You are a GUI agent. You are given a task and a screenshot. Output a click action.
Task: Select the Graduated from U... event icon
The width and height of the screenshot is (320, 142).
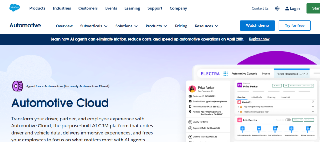[x=259, y=129]
